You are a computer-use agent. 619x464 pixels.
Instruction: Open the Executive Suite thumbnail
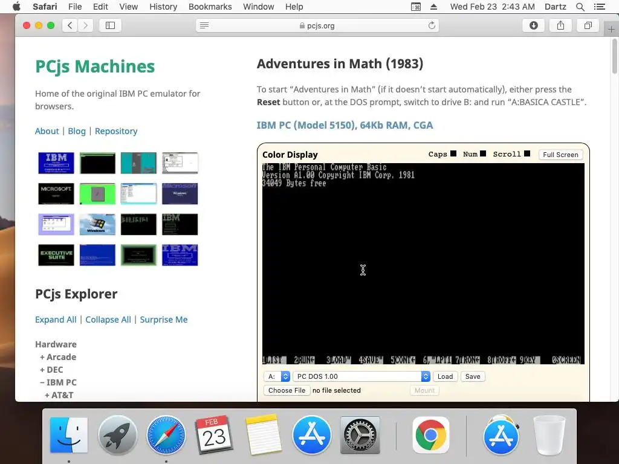(56, 255)
